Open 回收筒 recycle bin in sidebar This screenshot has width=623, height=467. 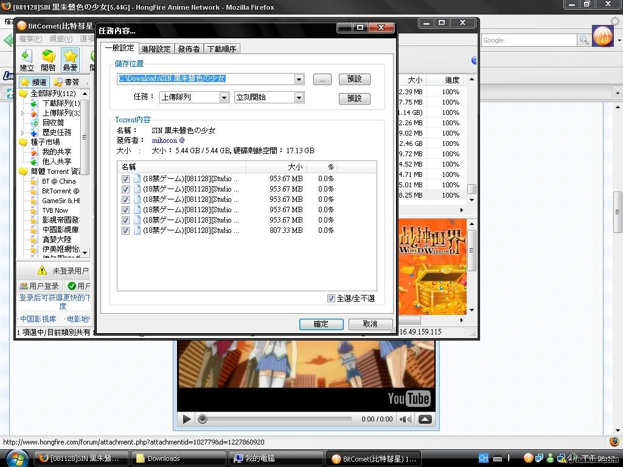click(53, 122)
